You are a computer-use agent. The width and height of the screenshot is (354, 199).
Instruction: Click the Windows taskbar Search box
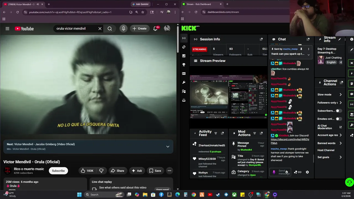(104, 195)
